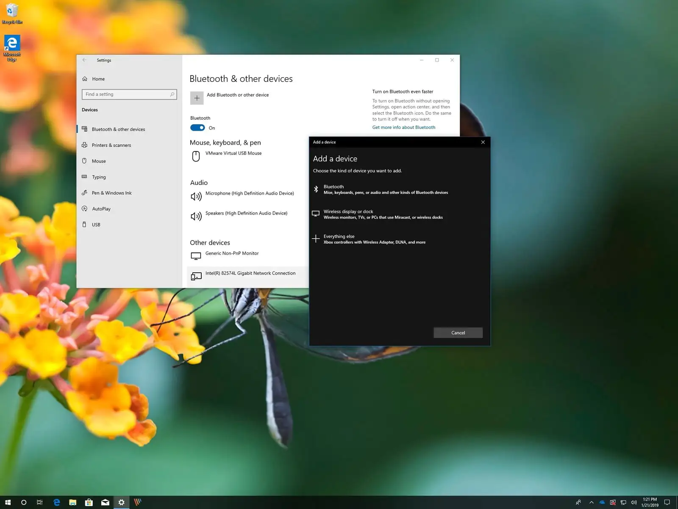Viewport: 678px width, 509px height.
Task: Select USB in Devices sidebar
Action: (96, 225)
